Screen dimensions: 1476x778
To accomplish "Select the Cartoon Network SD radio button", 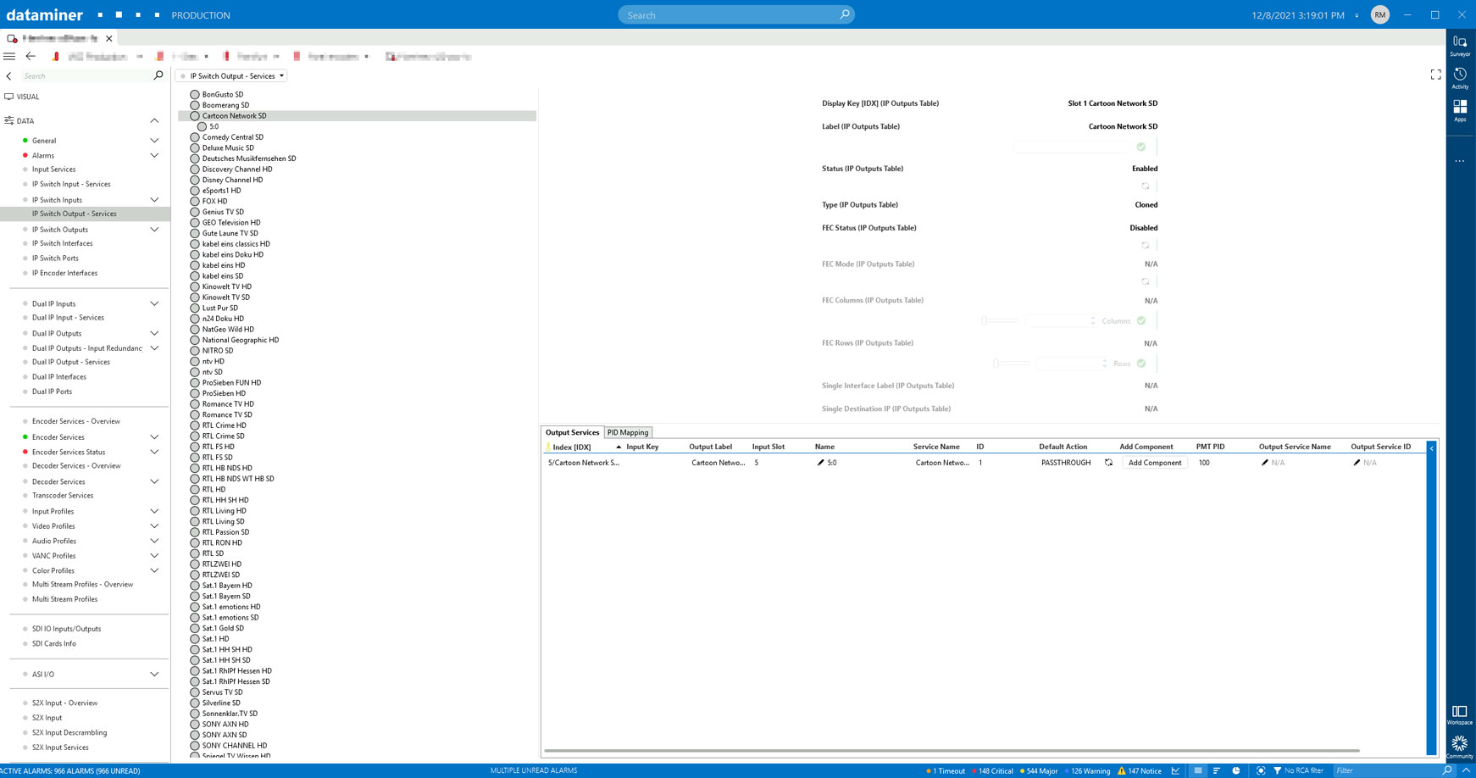I will pos(195,116).
